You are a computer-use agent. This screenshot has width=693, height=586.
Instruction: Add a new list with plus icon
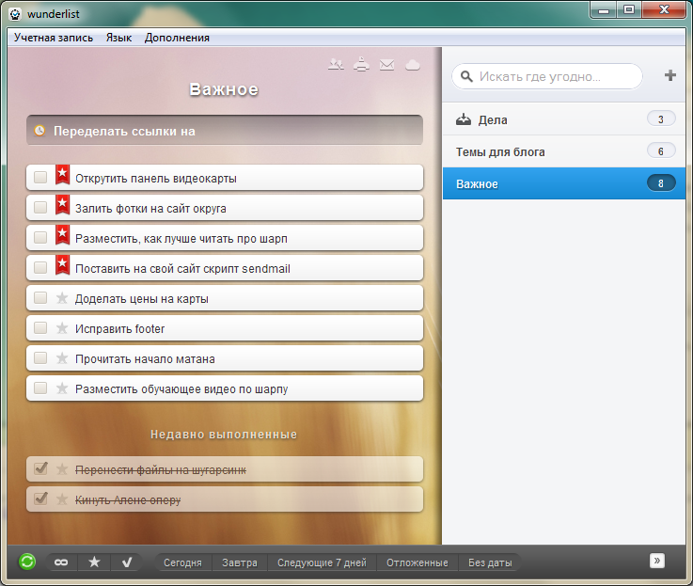coord(670,75)
